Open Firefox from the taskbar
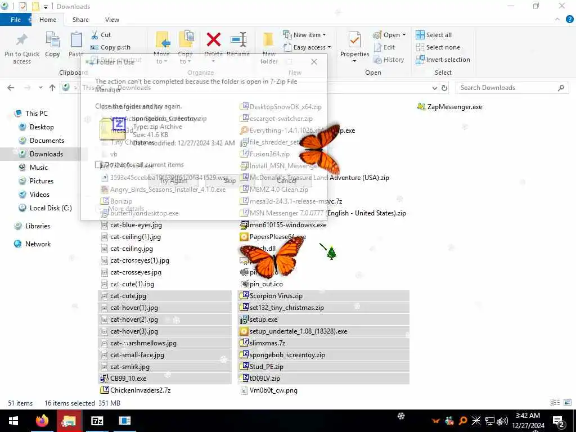This screenshot has width=576, height=432. tap(42, 421)
